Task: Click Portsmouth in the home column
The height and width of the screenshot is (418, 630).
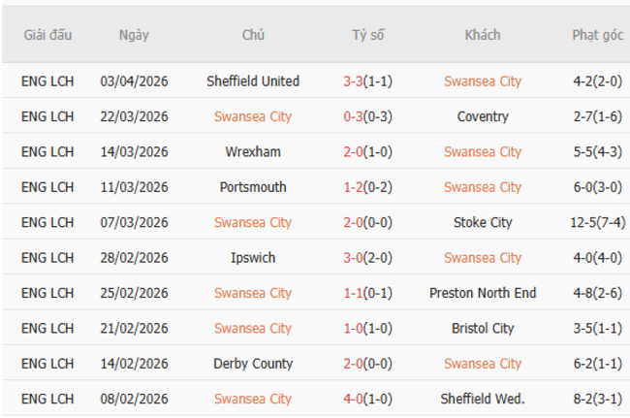Action: pyautogui.click(x=253, y=187)
